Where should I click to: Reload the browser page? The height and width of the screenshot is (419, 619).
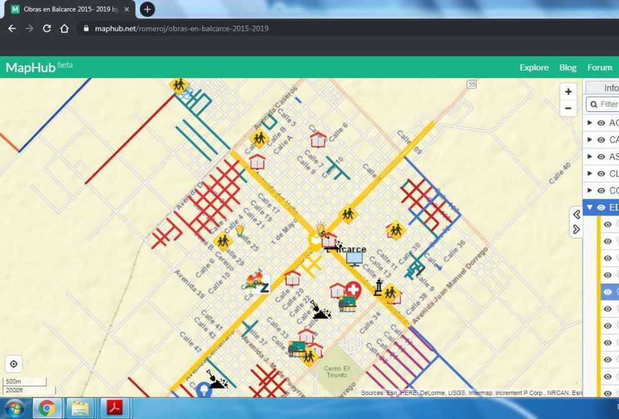point(47,28)
